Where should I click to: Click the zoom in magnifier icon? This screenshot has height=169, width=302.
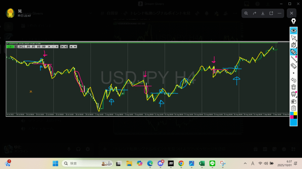[246, 13]
